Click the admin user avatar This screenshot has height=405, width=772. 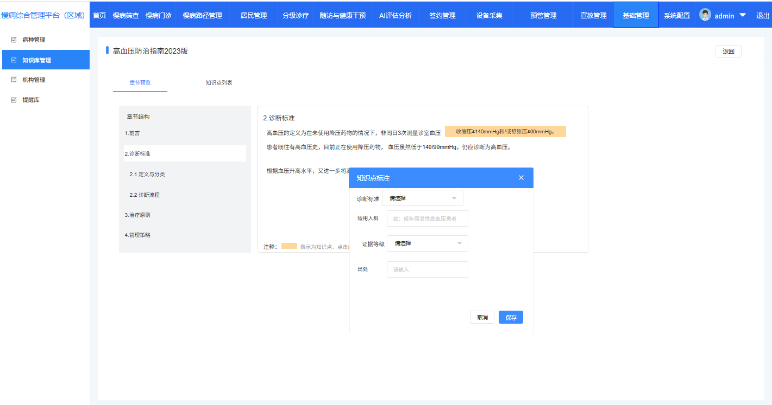point(705,15)
